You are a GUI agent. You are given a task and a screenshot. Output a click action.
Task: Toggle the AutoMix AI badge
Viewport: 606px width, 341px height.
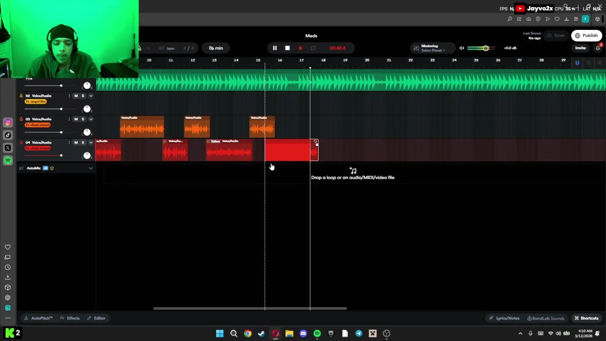pyautogui.click(x=45, y=168)
